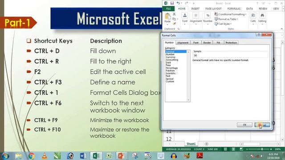
Task: Open the Number group percent button
Action: pyautogui.click(x=208, y=19)
